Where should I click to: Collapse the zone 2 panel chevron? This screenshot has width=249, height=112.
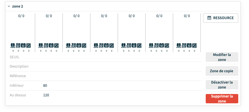tap(9, 6)
